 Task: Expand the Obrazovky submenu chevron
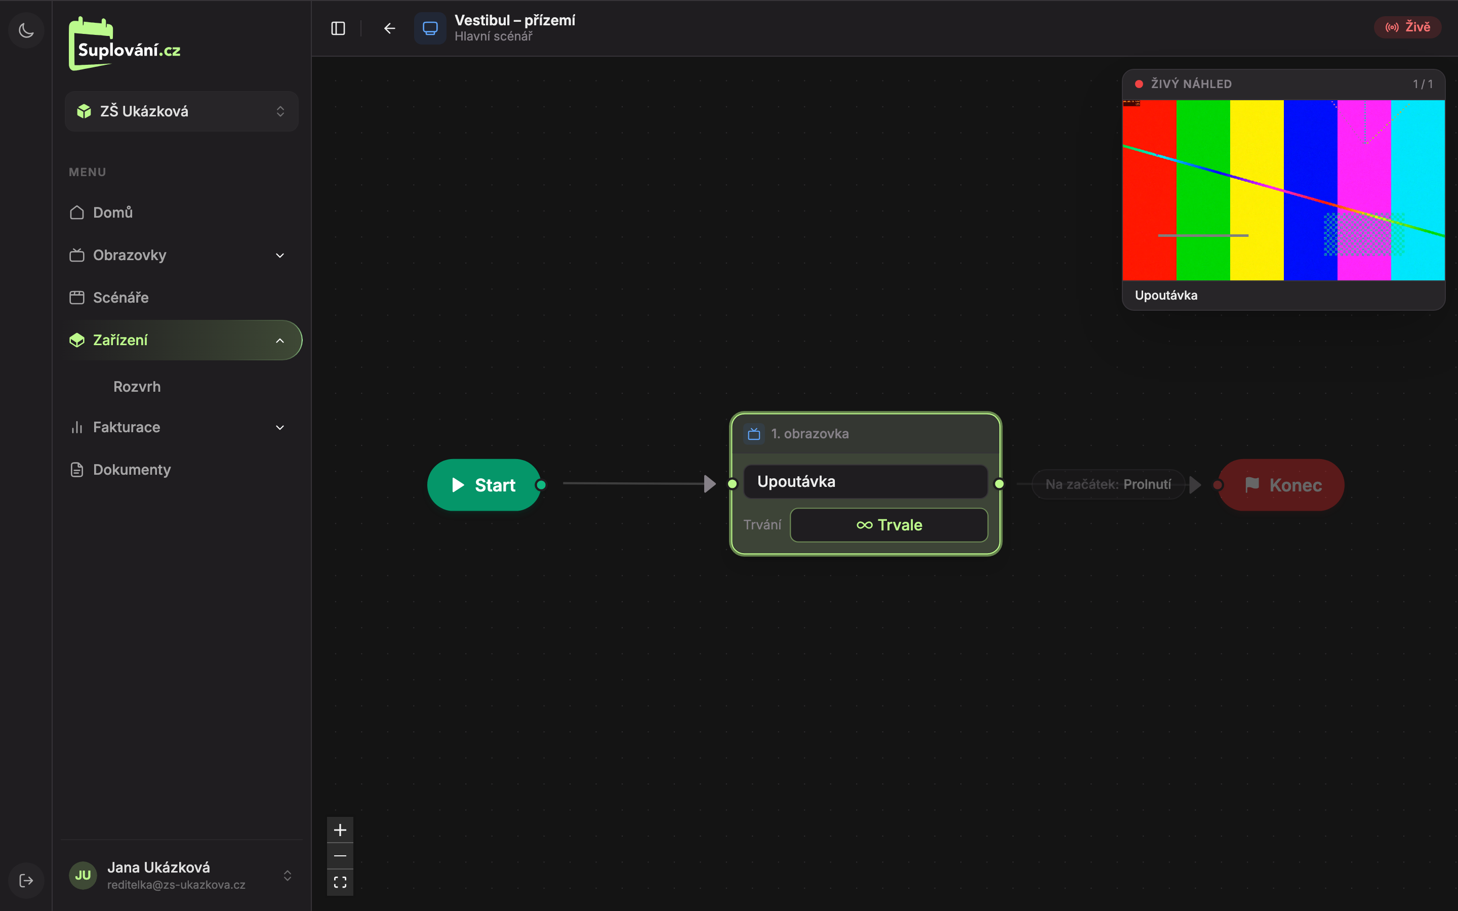coord(280,256)
